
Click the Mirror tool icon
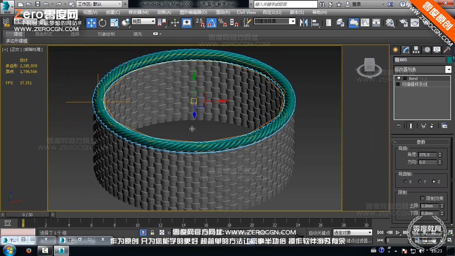[x=304, y=23]
